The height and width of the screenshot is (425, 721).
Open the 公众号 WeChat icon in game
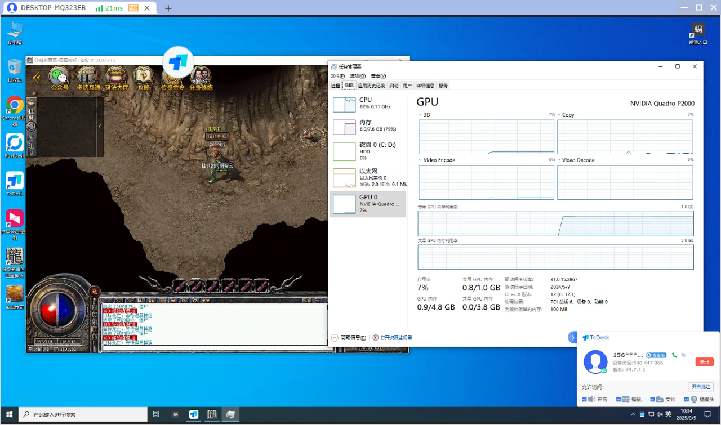tap(59, 77)
